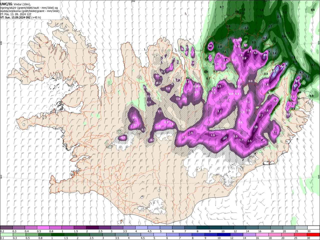Click the 20W longitude label at top
The height and width of the screenshot is (240, 320).
[133, 1]
